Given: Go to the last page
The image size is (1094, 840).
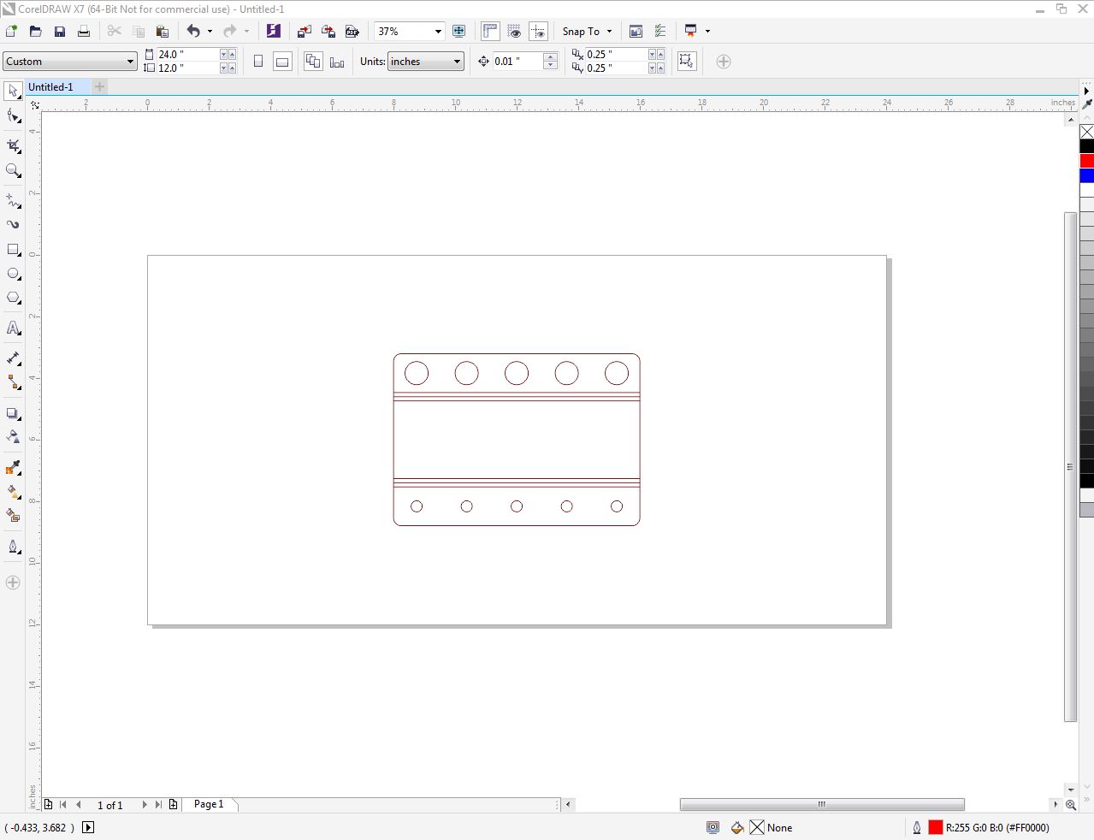Looking at the screenshot, I should pyautogui.click(x=158, y=805).
